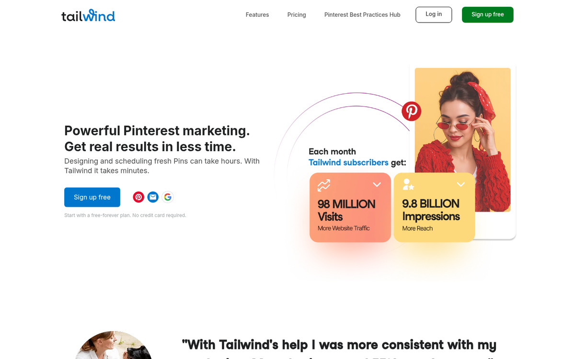This screenshot has height=359, width=575.
Task: Expand the 98 Million Visits card
Action: tap(377, 184)
